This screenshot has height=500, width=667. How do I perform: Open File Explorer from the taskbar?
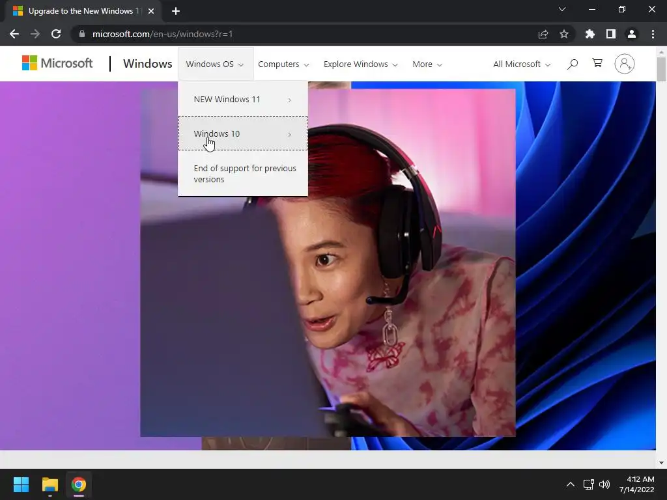coord(50,484)
